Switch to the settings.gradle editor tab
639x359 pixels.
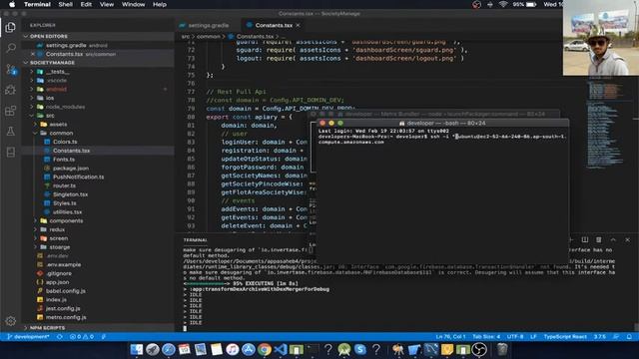209,25
